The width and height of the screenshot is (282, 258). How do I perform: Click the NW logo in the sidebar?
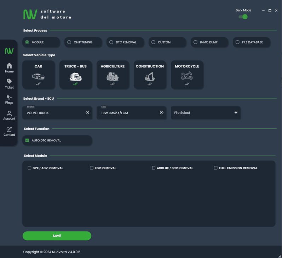click(9, 51)
